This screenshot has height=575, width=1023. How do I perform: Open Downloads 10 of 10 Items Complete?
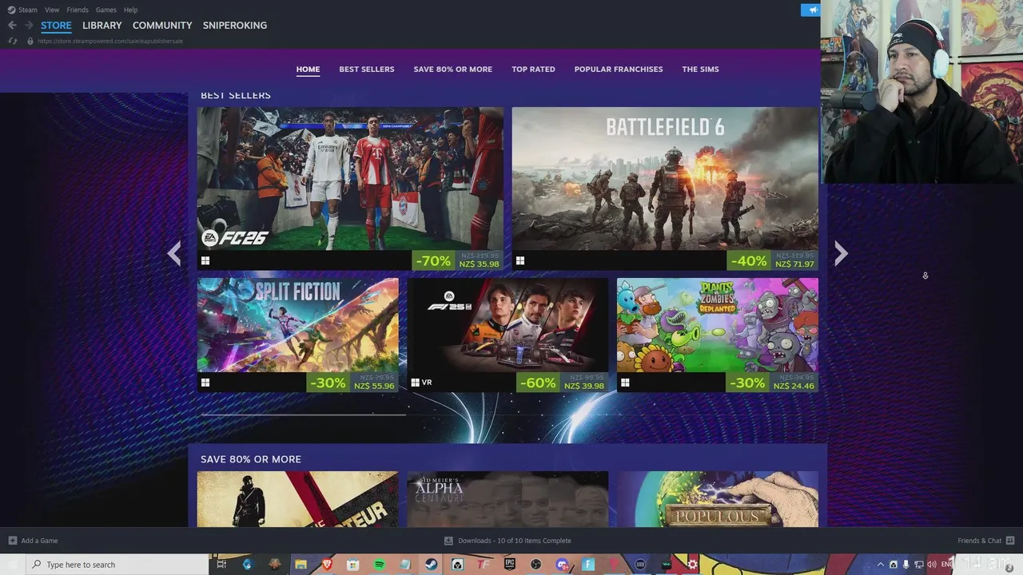515,541
